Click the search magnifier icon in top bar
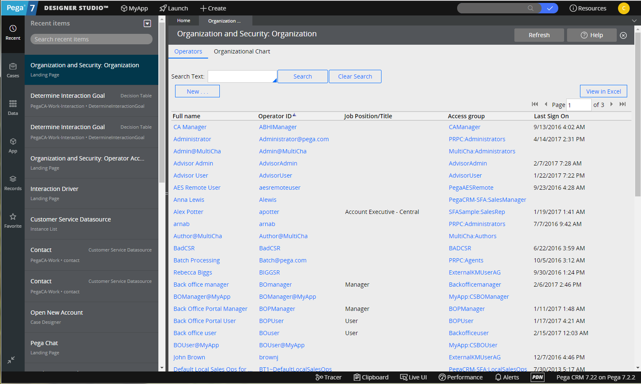 (531, 8)
